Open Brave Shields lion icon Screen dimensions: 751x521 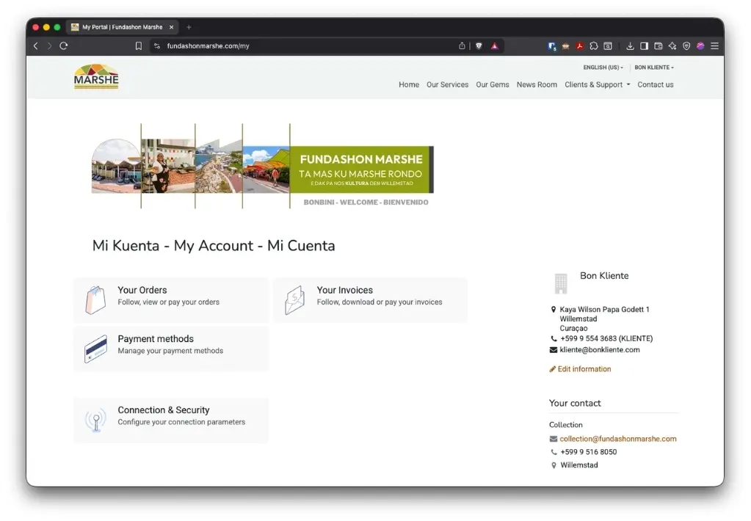pos(479,46)
